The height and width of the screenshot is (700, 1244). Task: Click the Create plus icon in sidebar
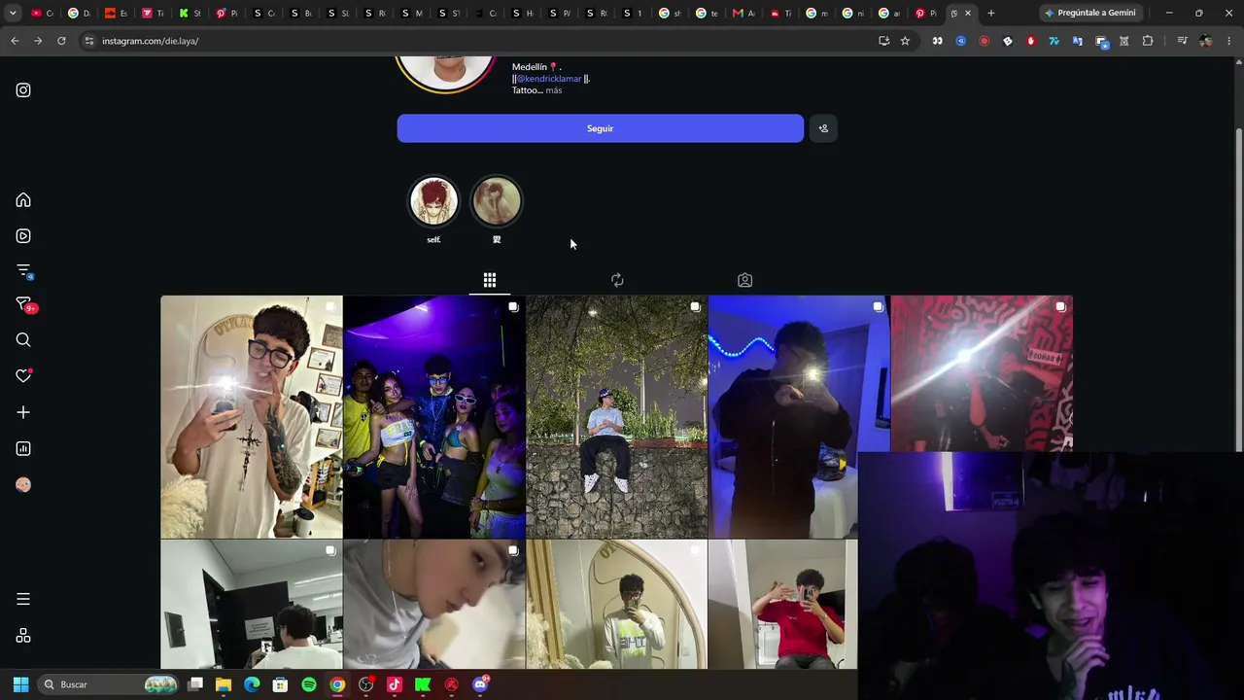click(23, 412)
